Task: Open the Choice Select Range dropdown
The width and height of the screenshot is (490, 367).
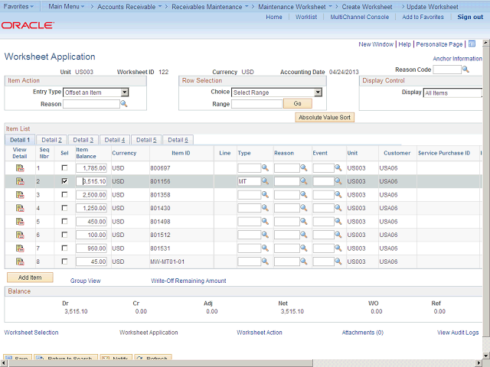Action: (x=317, y=93)
